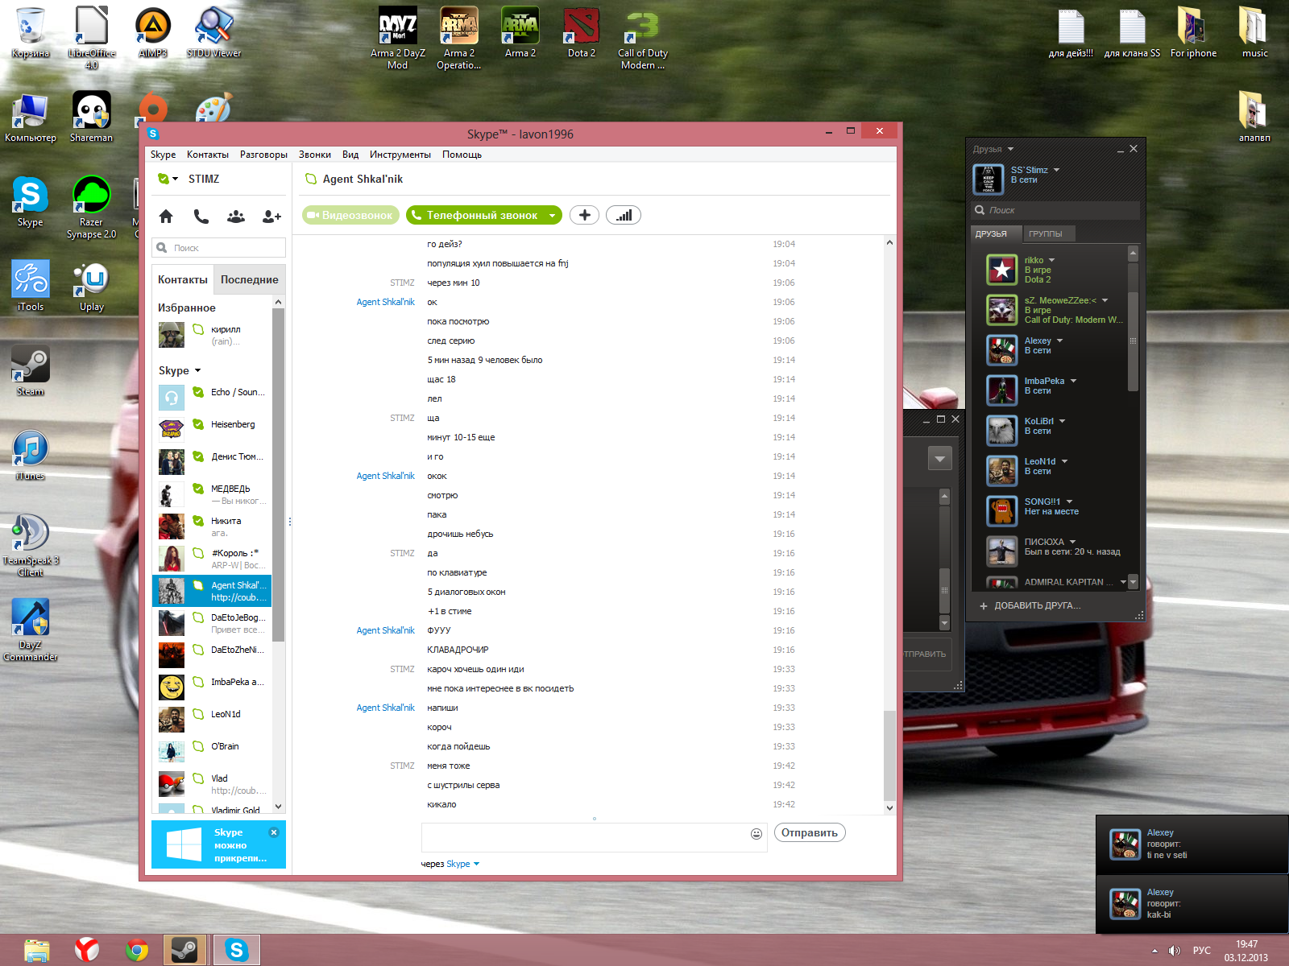1289x966 pixels.
Task: Open the emoticon picker in message box
Action: 756,834
